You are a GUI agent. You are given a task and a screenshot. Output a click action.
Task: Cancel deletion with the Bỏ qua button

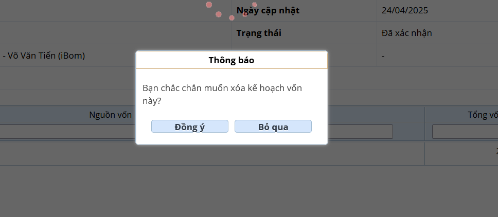(x=273, y=126)
